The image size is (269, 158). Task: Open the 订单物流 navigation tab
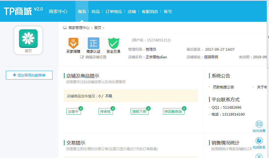coord(114,12)
